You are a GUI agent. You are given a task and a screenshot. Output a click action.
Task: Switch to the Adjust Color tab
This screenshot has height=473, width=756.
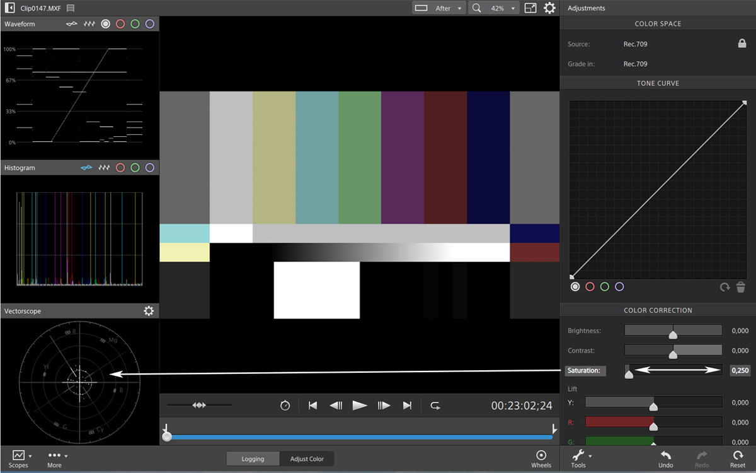[x=307, y=459]
